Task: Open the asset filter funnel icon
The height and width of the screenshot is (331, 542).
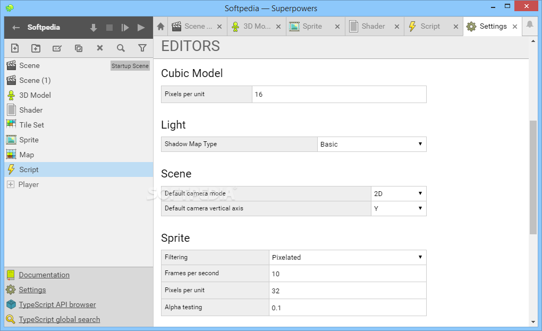Action: click(x=142, y=48)
